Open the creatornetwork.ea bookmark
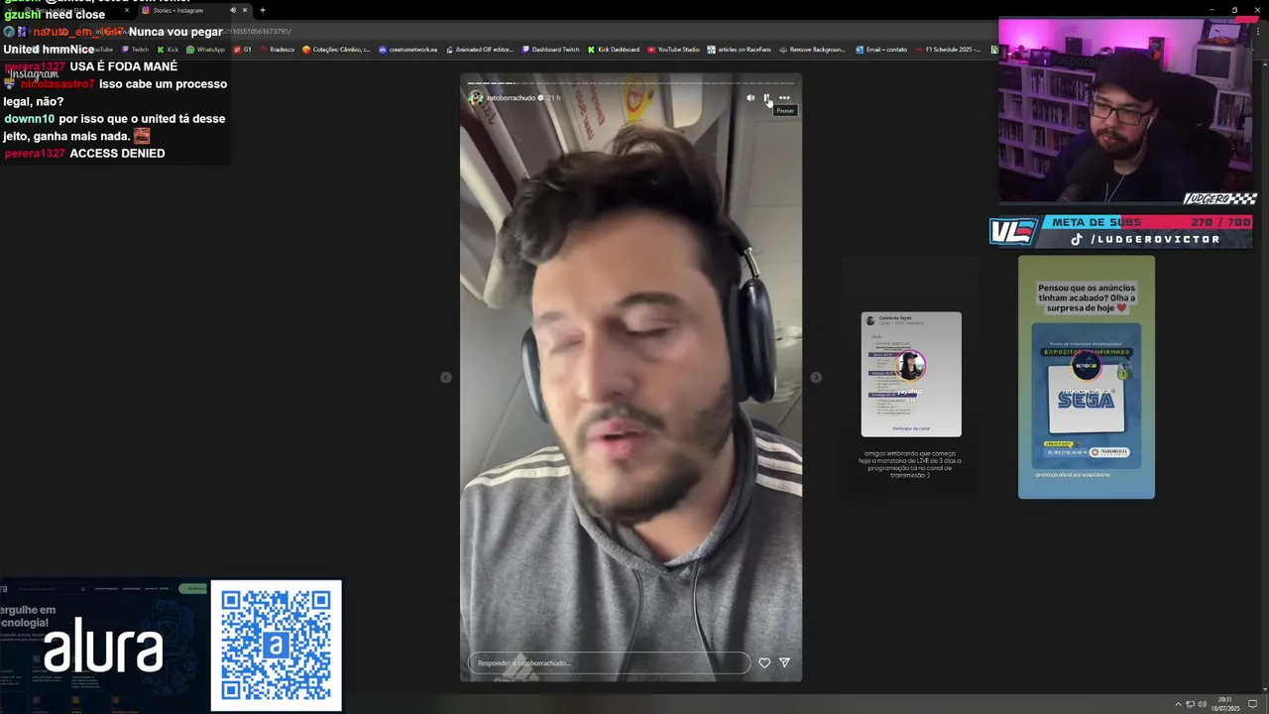 click(x=407, y=50)
